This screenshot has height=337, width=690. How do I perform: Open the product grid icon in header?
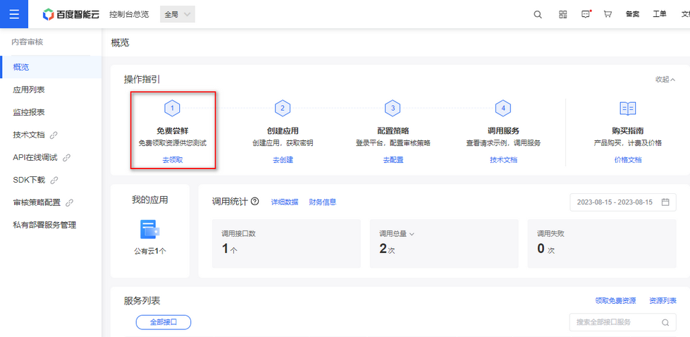pos(562,14)
